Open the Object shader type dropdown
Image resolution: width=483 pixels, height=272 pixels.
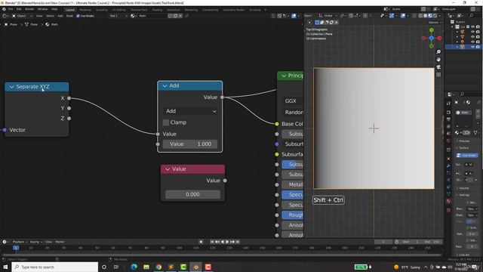22,16
